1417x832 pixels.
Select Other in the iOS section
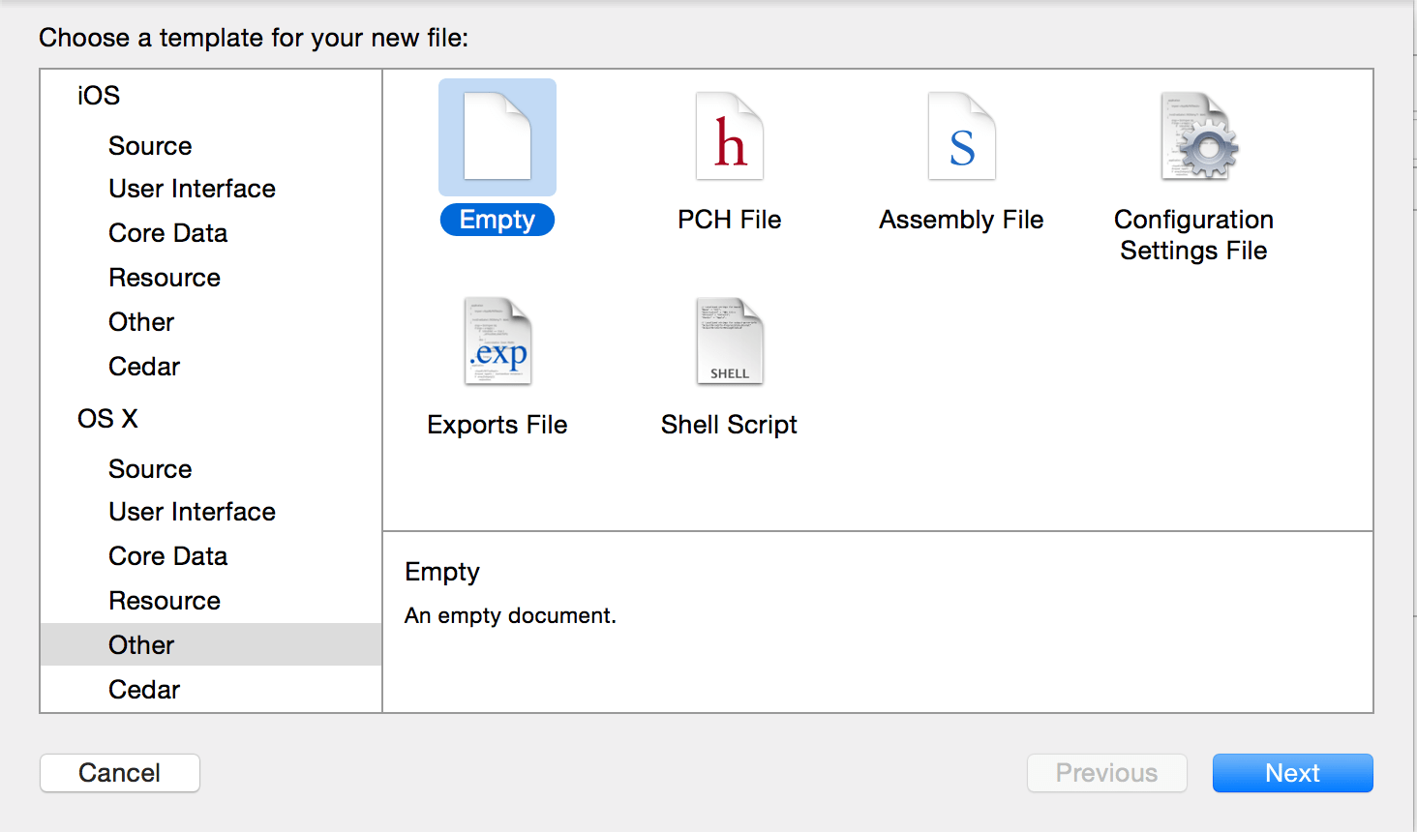coord(141,322)
